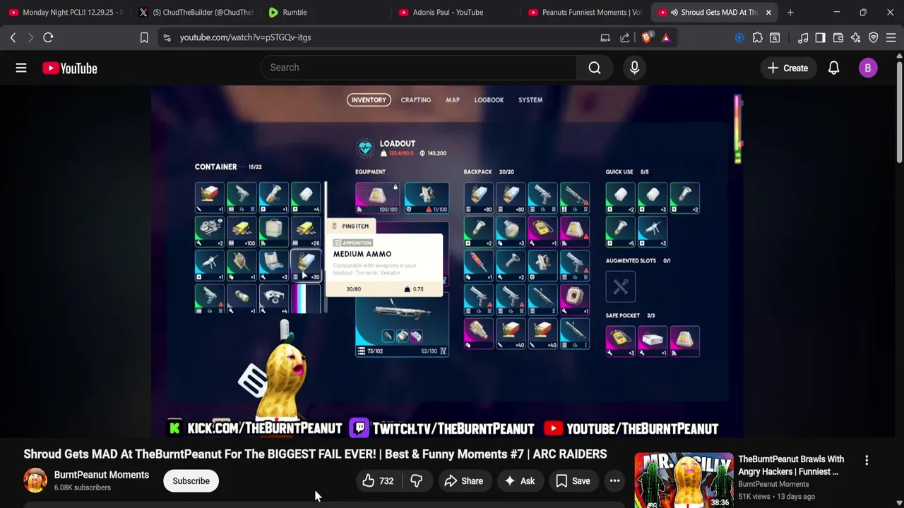Image resolution: width=904 pixels, height=508 pixels.
Task: Share this page from the address bar
Action: [625, 37]
